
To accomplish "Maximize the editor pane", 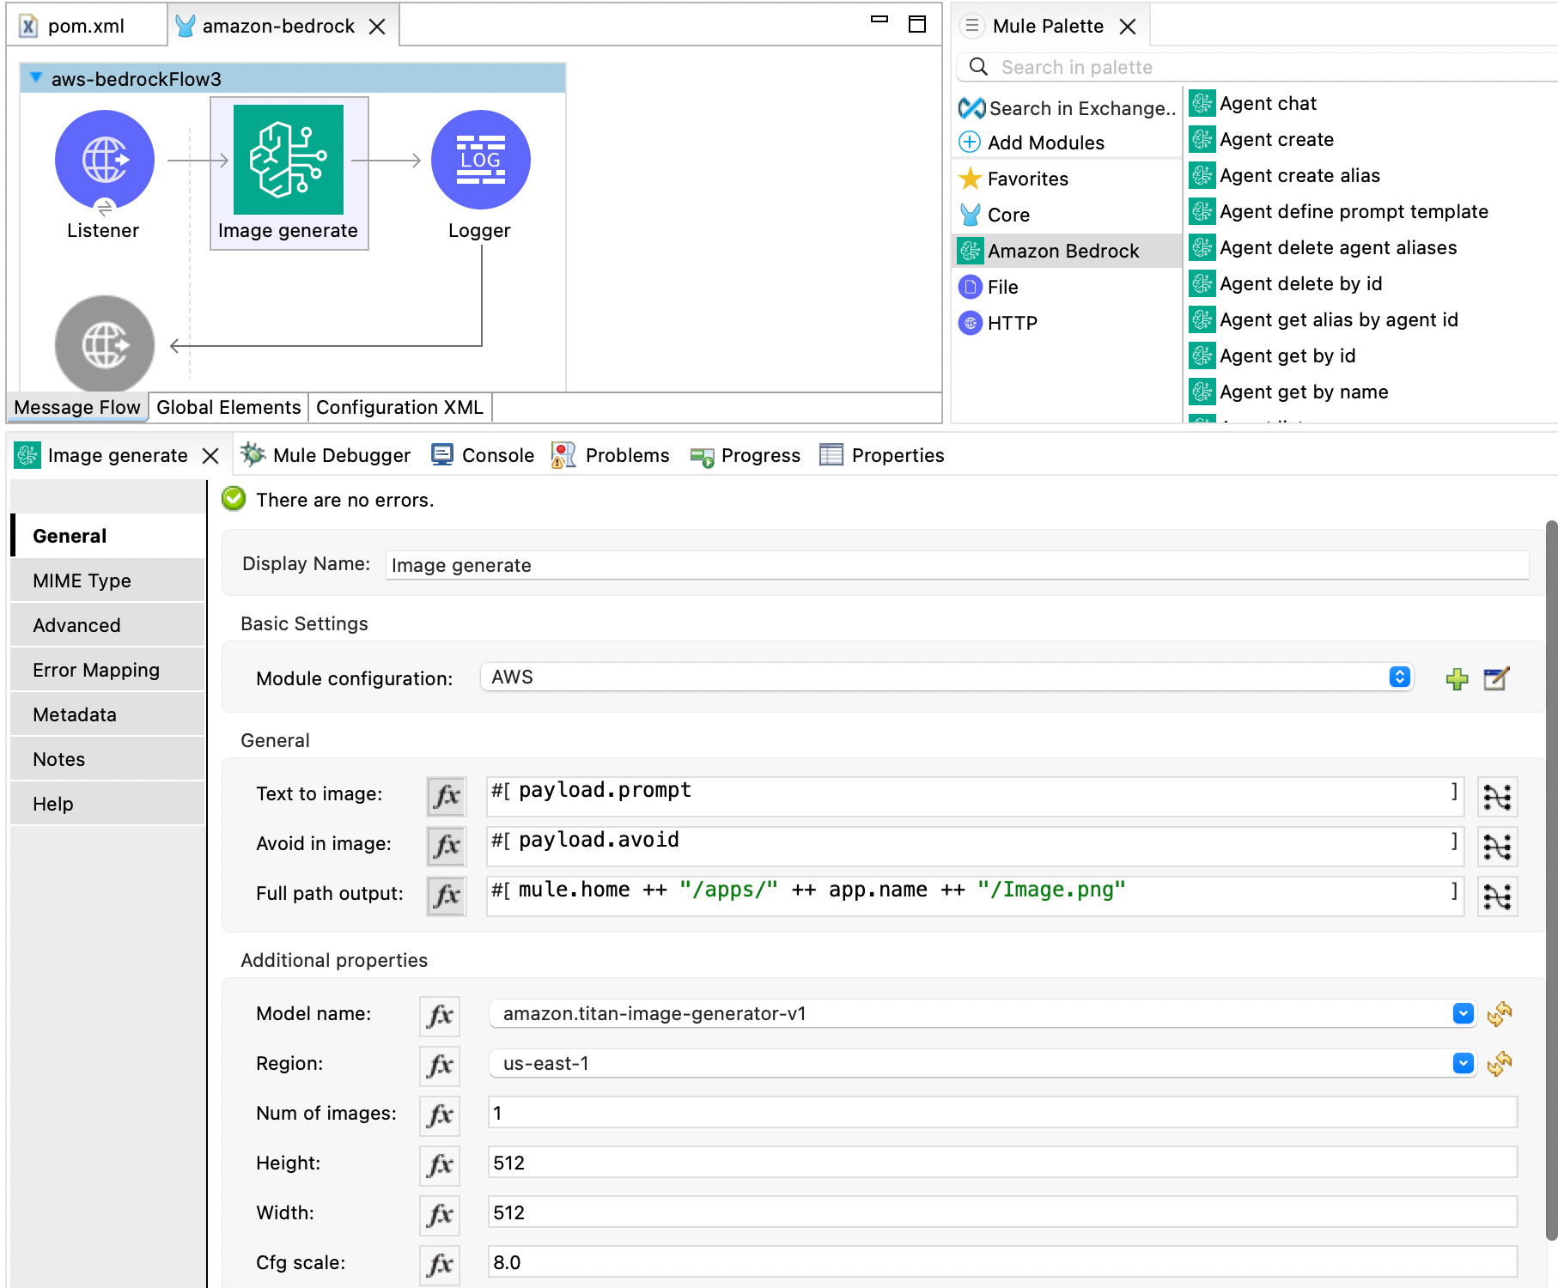I will [x=917, y=24].
